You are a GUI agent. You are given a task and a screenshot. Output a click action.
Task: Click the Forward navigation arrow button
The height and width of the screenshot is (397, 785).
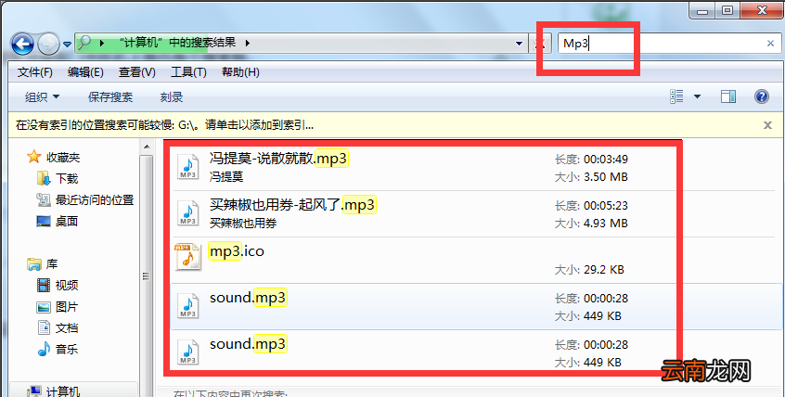coord(48,44)
